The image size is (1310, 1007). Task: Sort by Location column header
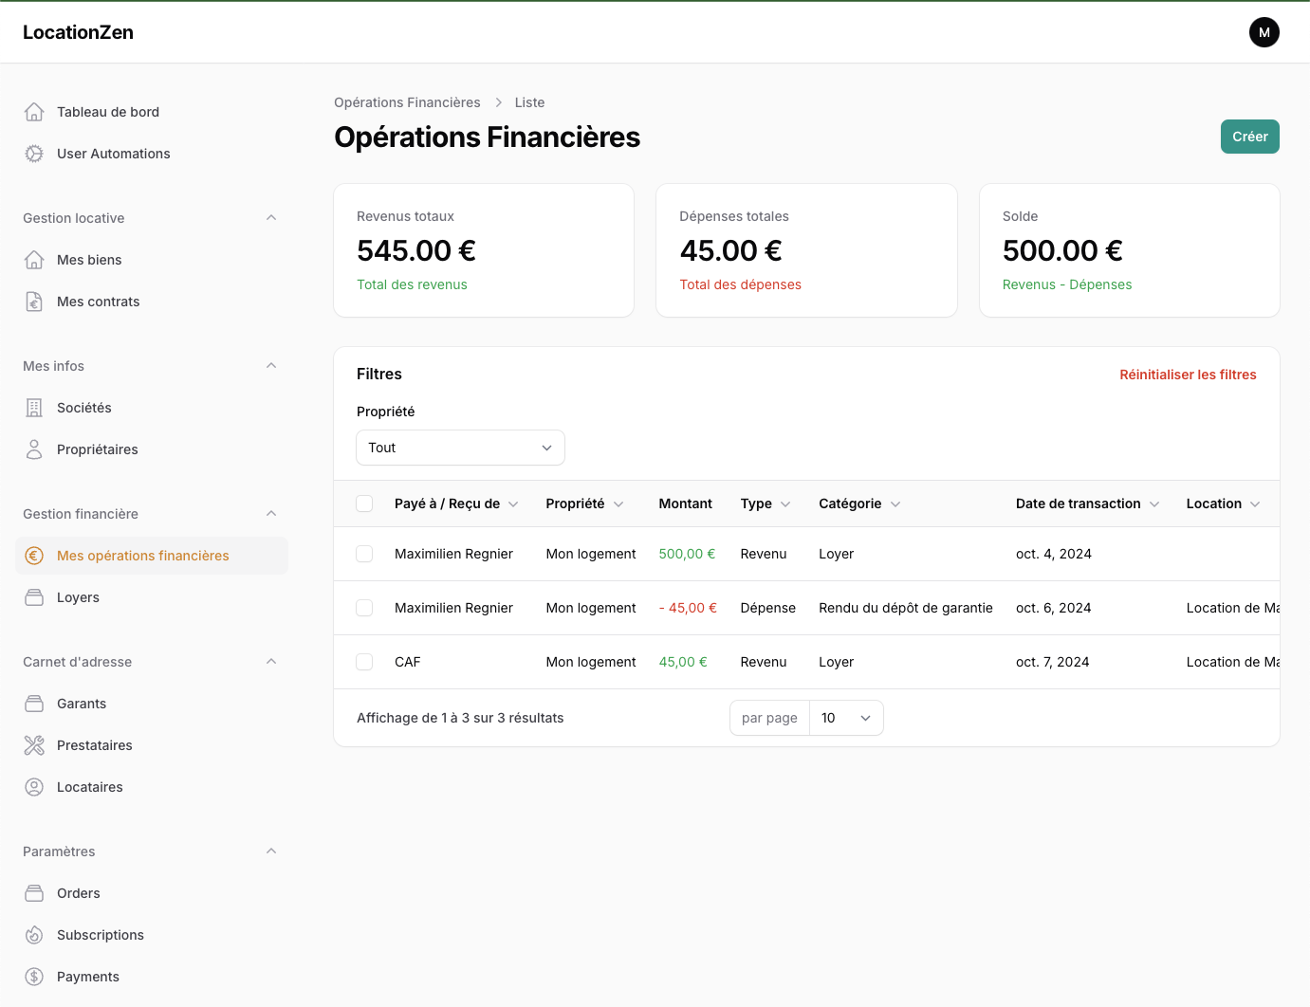point(1223,503)
